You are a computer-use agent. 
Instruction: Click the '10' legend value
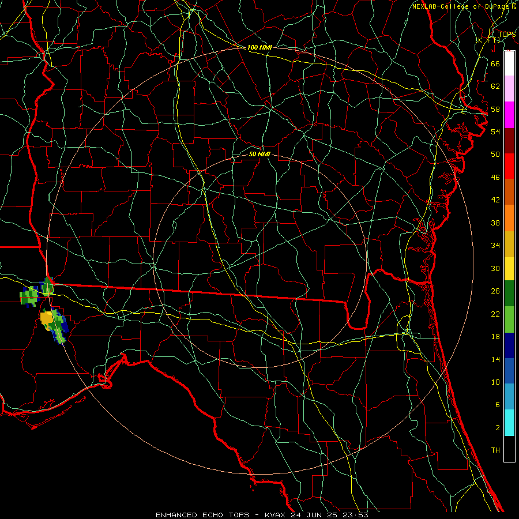pos(495,382)
